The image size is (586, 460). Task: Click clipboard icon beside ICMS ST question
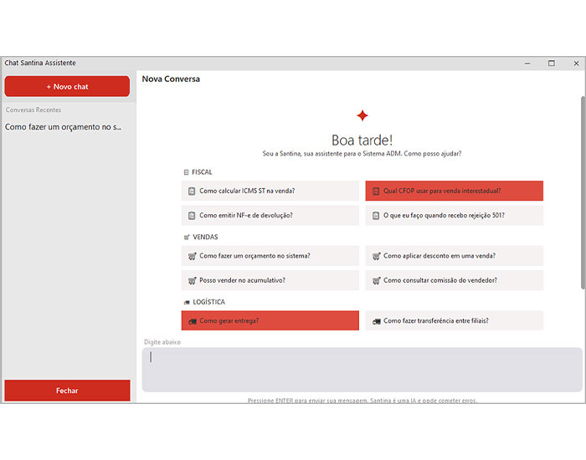click(192, 191)
